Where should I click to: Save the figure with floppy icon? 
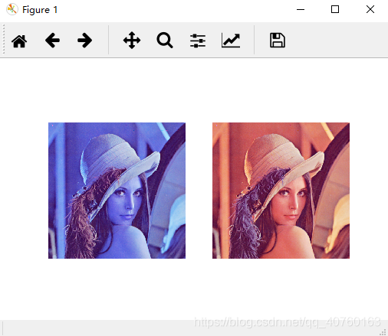tap(278, 41)
